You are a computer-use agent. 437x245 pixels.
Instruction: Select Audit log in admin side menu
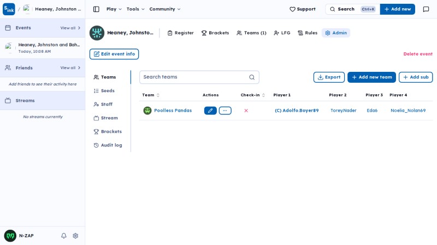pyautogui.click(x=108, y=145)
